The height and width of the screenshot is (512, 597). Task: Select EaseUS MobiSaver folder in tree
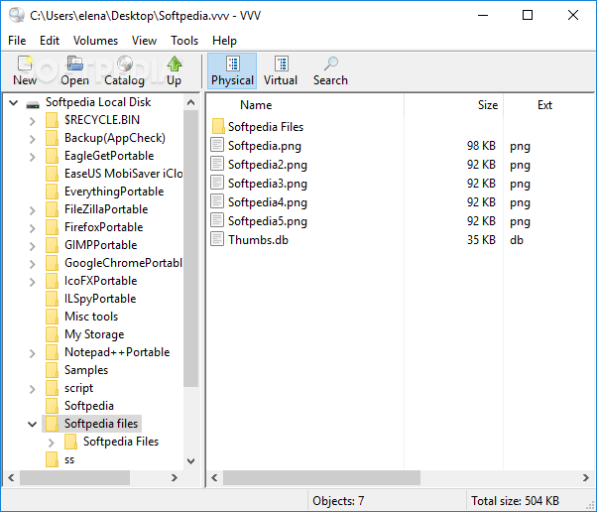click(x=123, y=174)
